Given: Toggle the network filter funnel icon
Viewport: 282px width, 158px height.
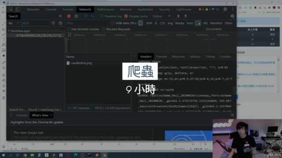Looking at the screenshot, I should click(x=85, y=16).
